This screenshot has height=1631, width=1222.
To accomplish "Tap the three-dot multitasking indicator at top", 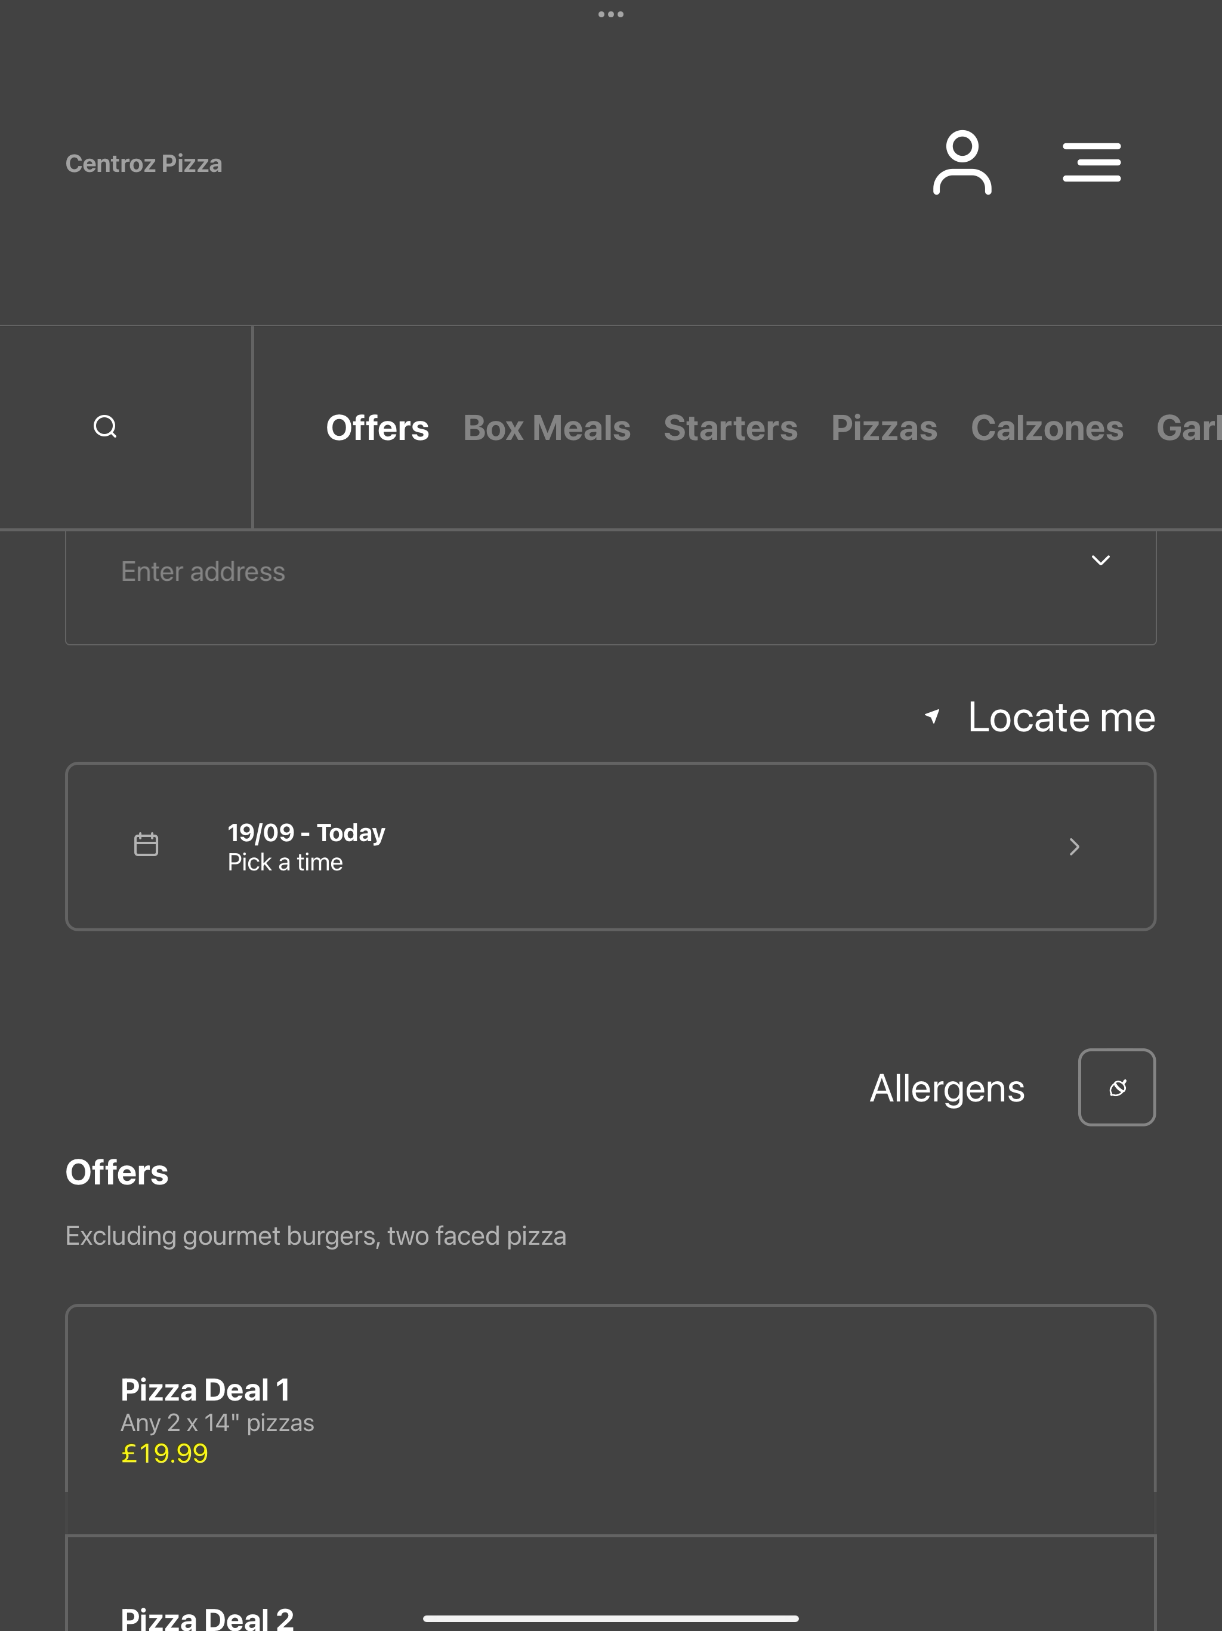I will [x=611, y=14].
